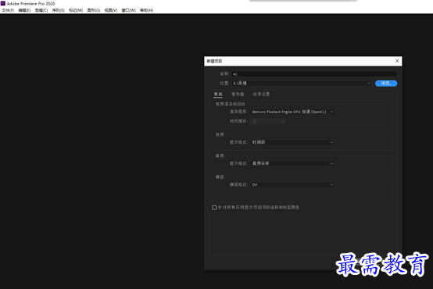Open the 标记(M) menu

click(x=76, y=10)
